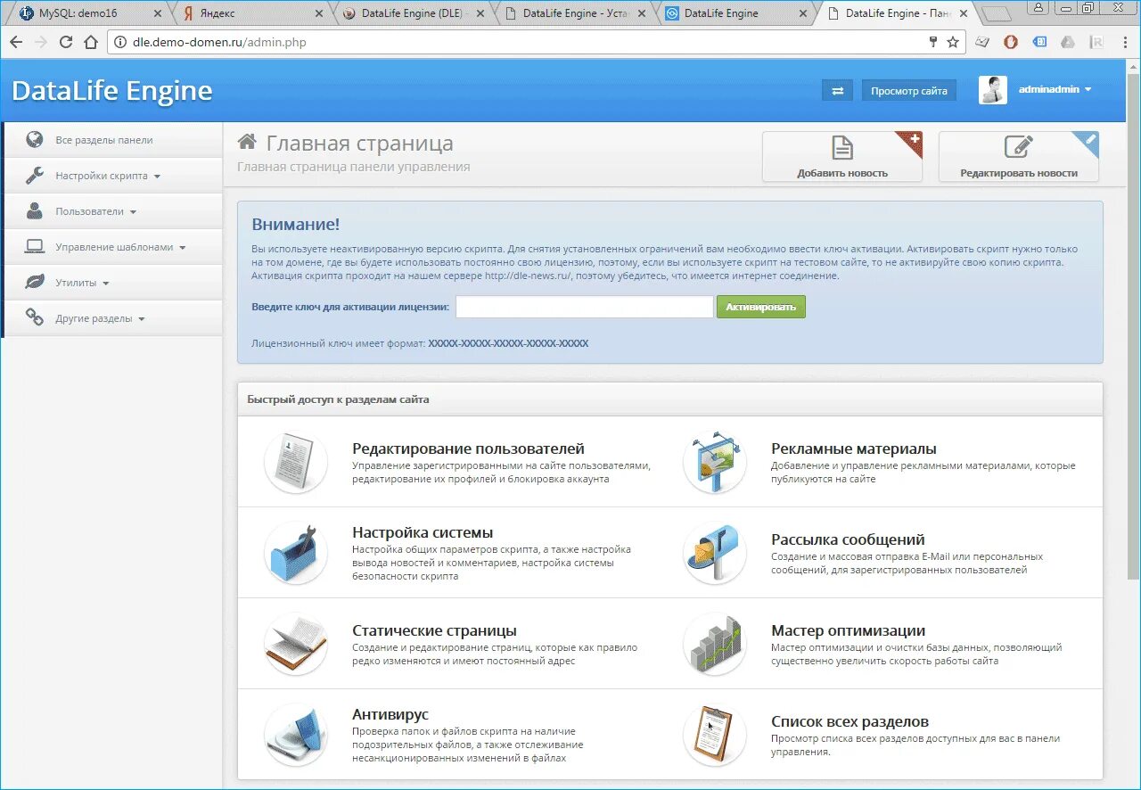Click the license activation key field
This screenshot has height=790, width=1141.
coord(585,307)
